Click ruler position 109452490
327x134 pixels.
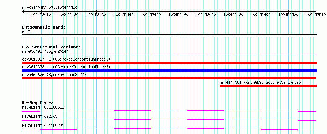coord(261,15)
